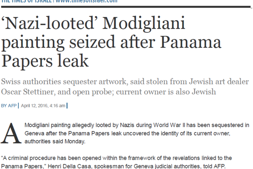The width and height of the screenshot is (253, 169).
Task: Click 'World War II' in opening paragraph
Action: pyautogui.click(x=169, y=125)
